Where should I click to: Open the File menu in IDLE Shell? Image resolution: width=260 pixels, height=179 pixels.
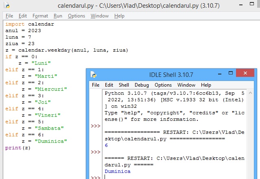96,85
